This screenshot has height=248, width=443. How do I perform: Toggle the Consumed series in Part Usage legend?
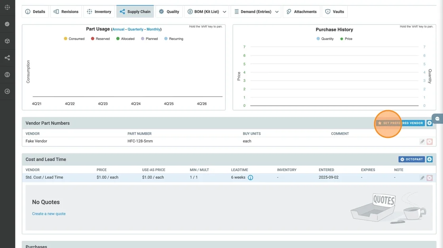tap(74, 39)
